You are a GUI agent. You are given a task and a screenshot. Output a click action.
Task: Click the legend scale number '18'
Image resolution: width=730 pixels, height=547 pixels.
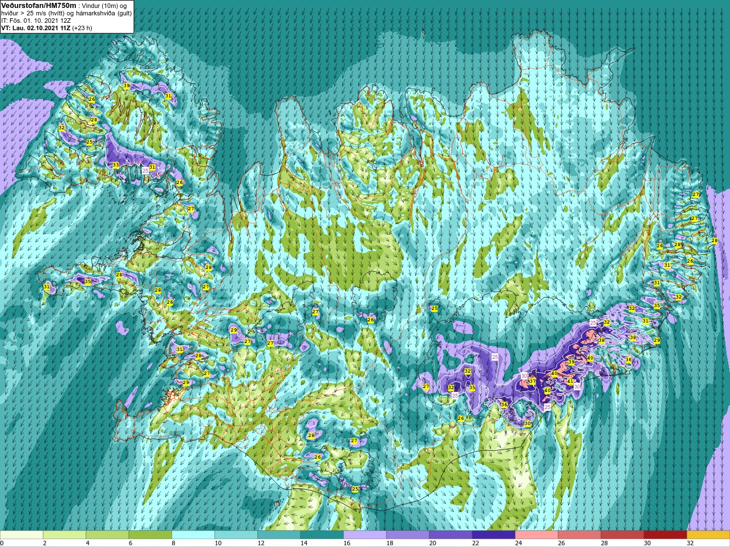pos(390,543)
